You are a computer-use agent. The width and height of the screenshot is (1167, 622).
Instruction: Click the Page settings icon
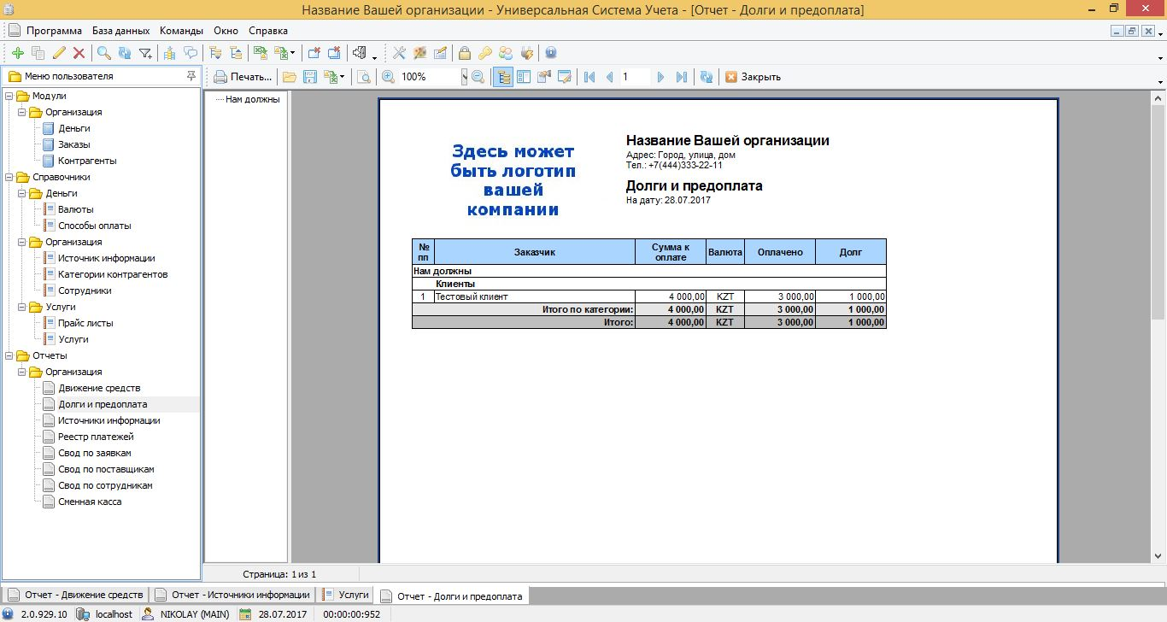[544, 77]
